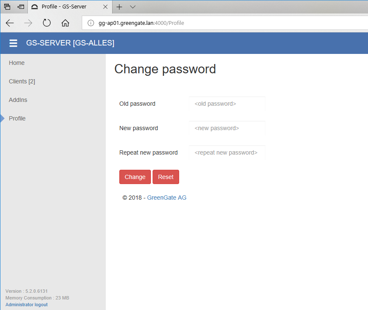Select the Profile sidebar item

click(x=17, y=118)
